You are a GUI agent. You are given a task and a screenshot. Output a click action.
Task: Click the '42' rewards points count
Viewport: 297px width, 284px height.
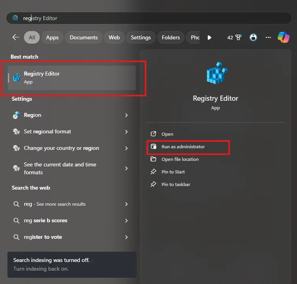(x=230, y=37)
